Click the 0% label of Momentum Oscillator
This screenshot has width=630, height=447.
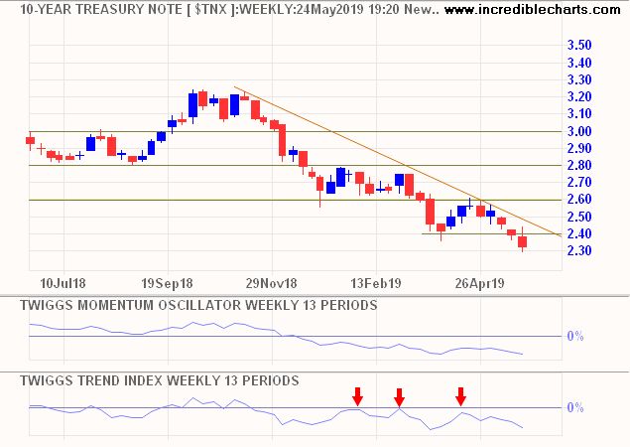pyautogui.click(x=575, y=336)
